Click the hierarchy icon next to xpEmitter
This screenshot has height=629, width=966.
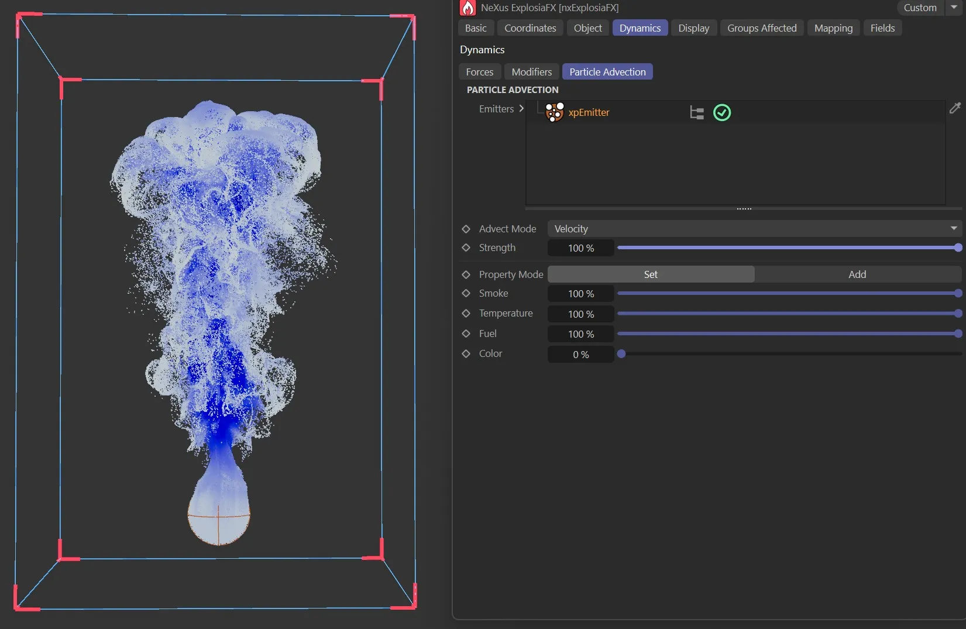(x=696, y=112)
